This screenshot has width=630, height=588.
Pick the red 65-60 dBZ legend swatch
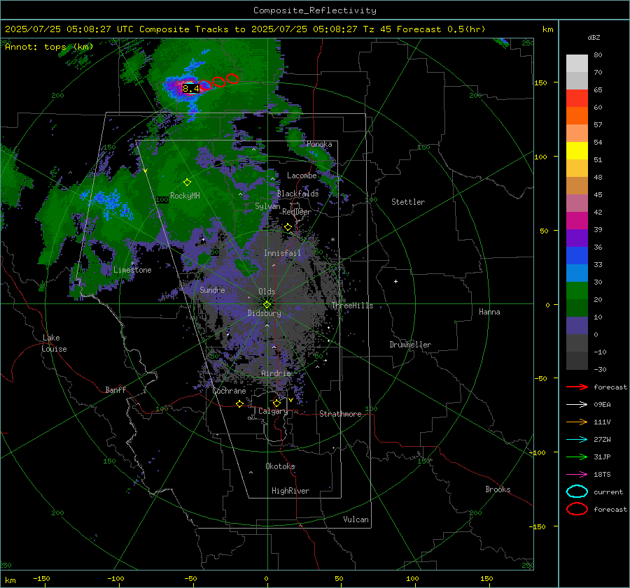click(x=577, y=99)
